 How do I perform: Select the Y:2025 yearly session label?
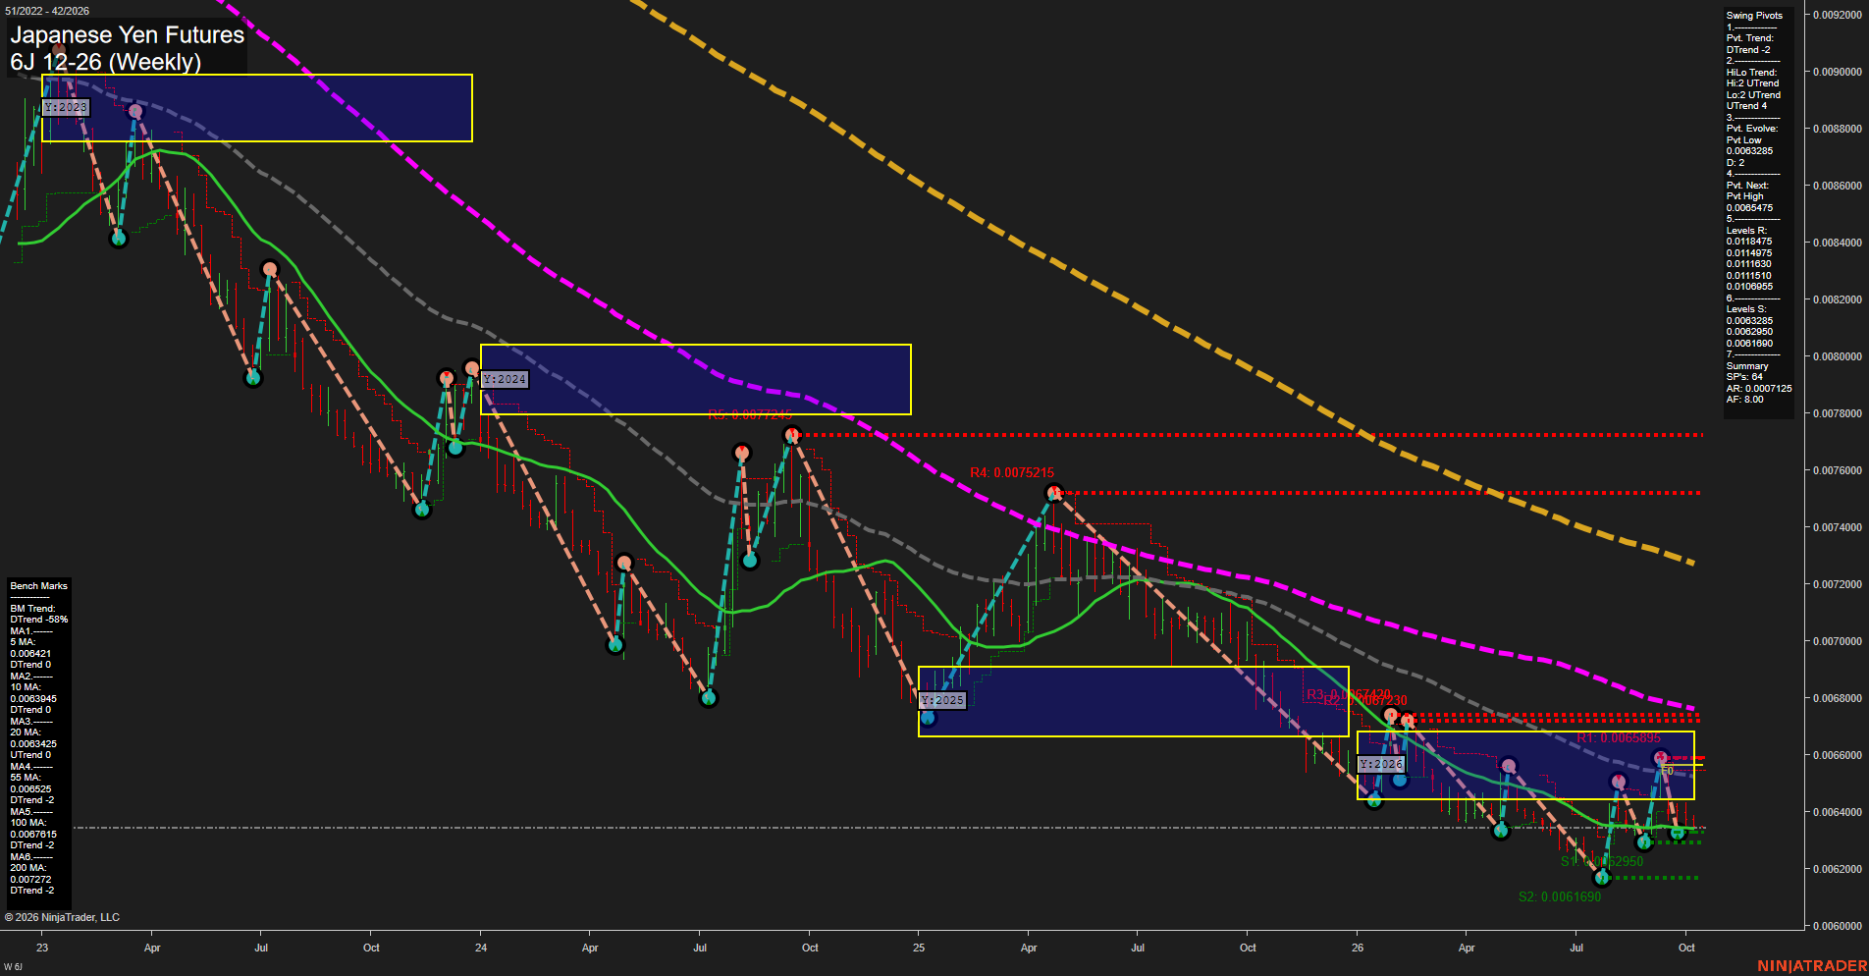943,700
